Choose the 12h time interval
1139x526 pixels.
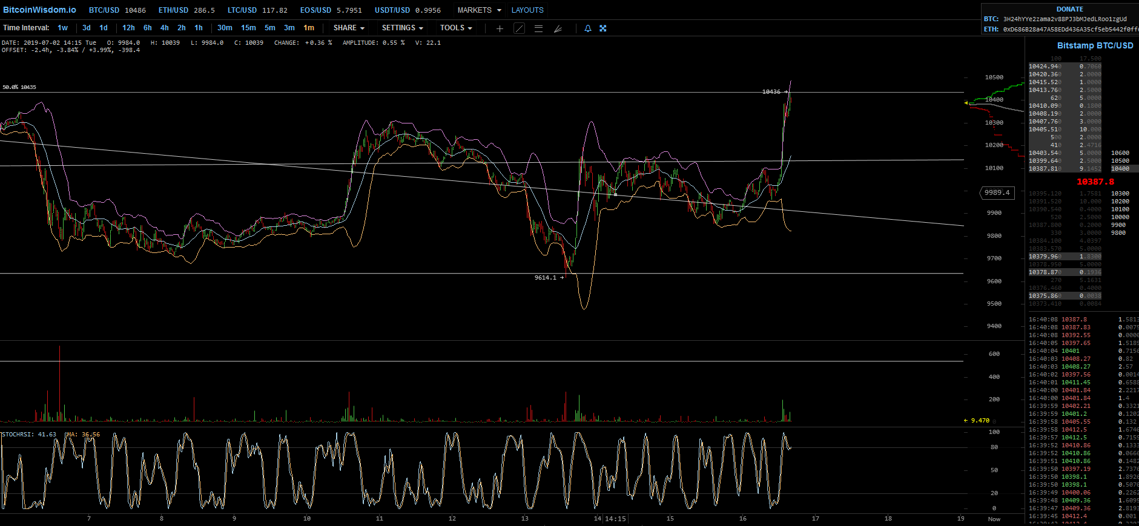tap(128, 28)
